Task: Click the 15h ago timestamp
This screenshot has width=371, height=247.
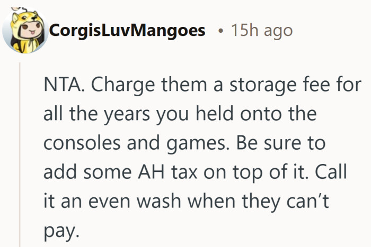Action: (x=261, y=31)
